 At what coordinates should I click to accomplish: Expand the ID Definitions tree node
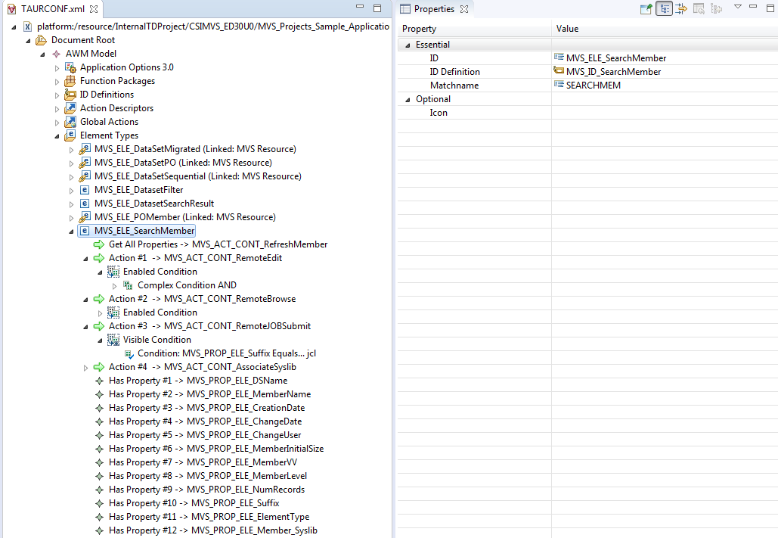(x=57, y=95)
